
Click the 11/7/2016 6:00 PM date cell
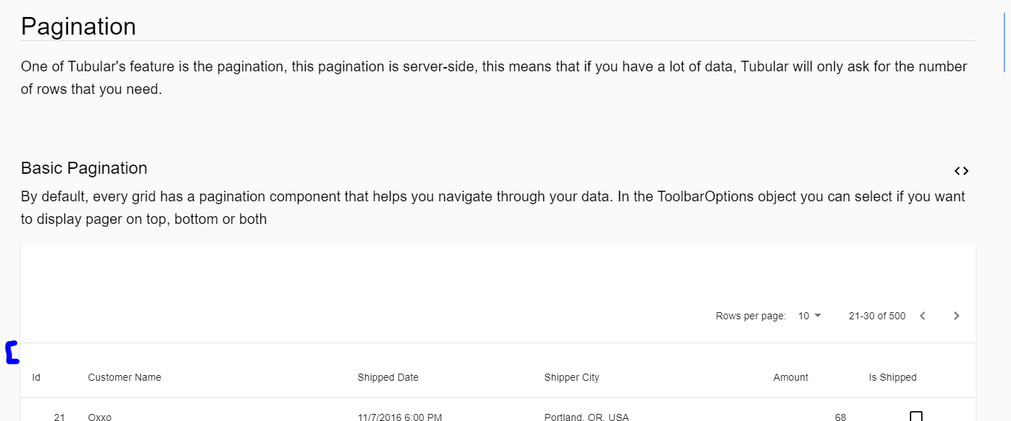(400, 417)
